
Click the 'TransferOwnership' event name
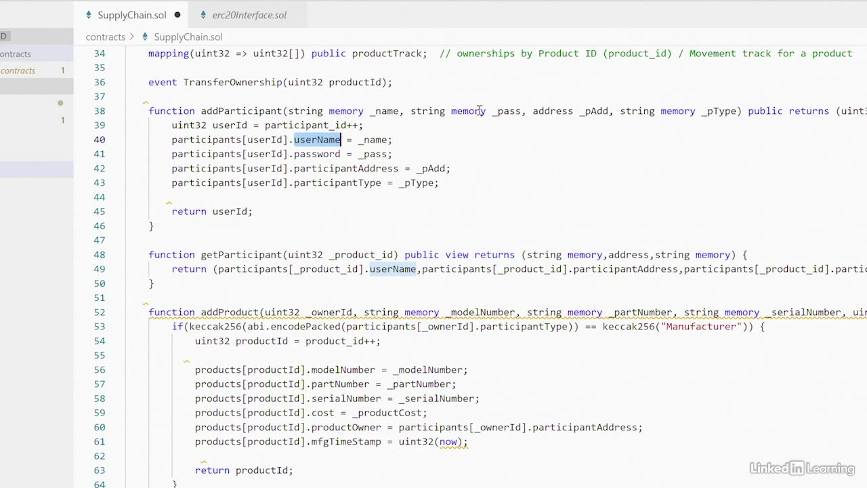coord(232,83)
